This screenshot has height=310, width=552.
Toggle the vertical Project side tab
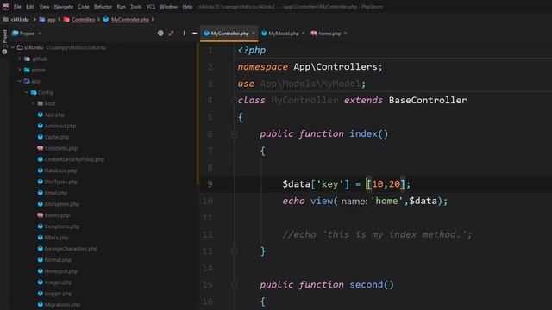[x=4, y=41]
